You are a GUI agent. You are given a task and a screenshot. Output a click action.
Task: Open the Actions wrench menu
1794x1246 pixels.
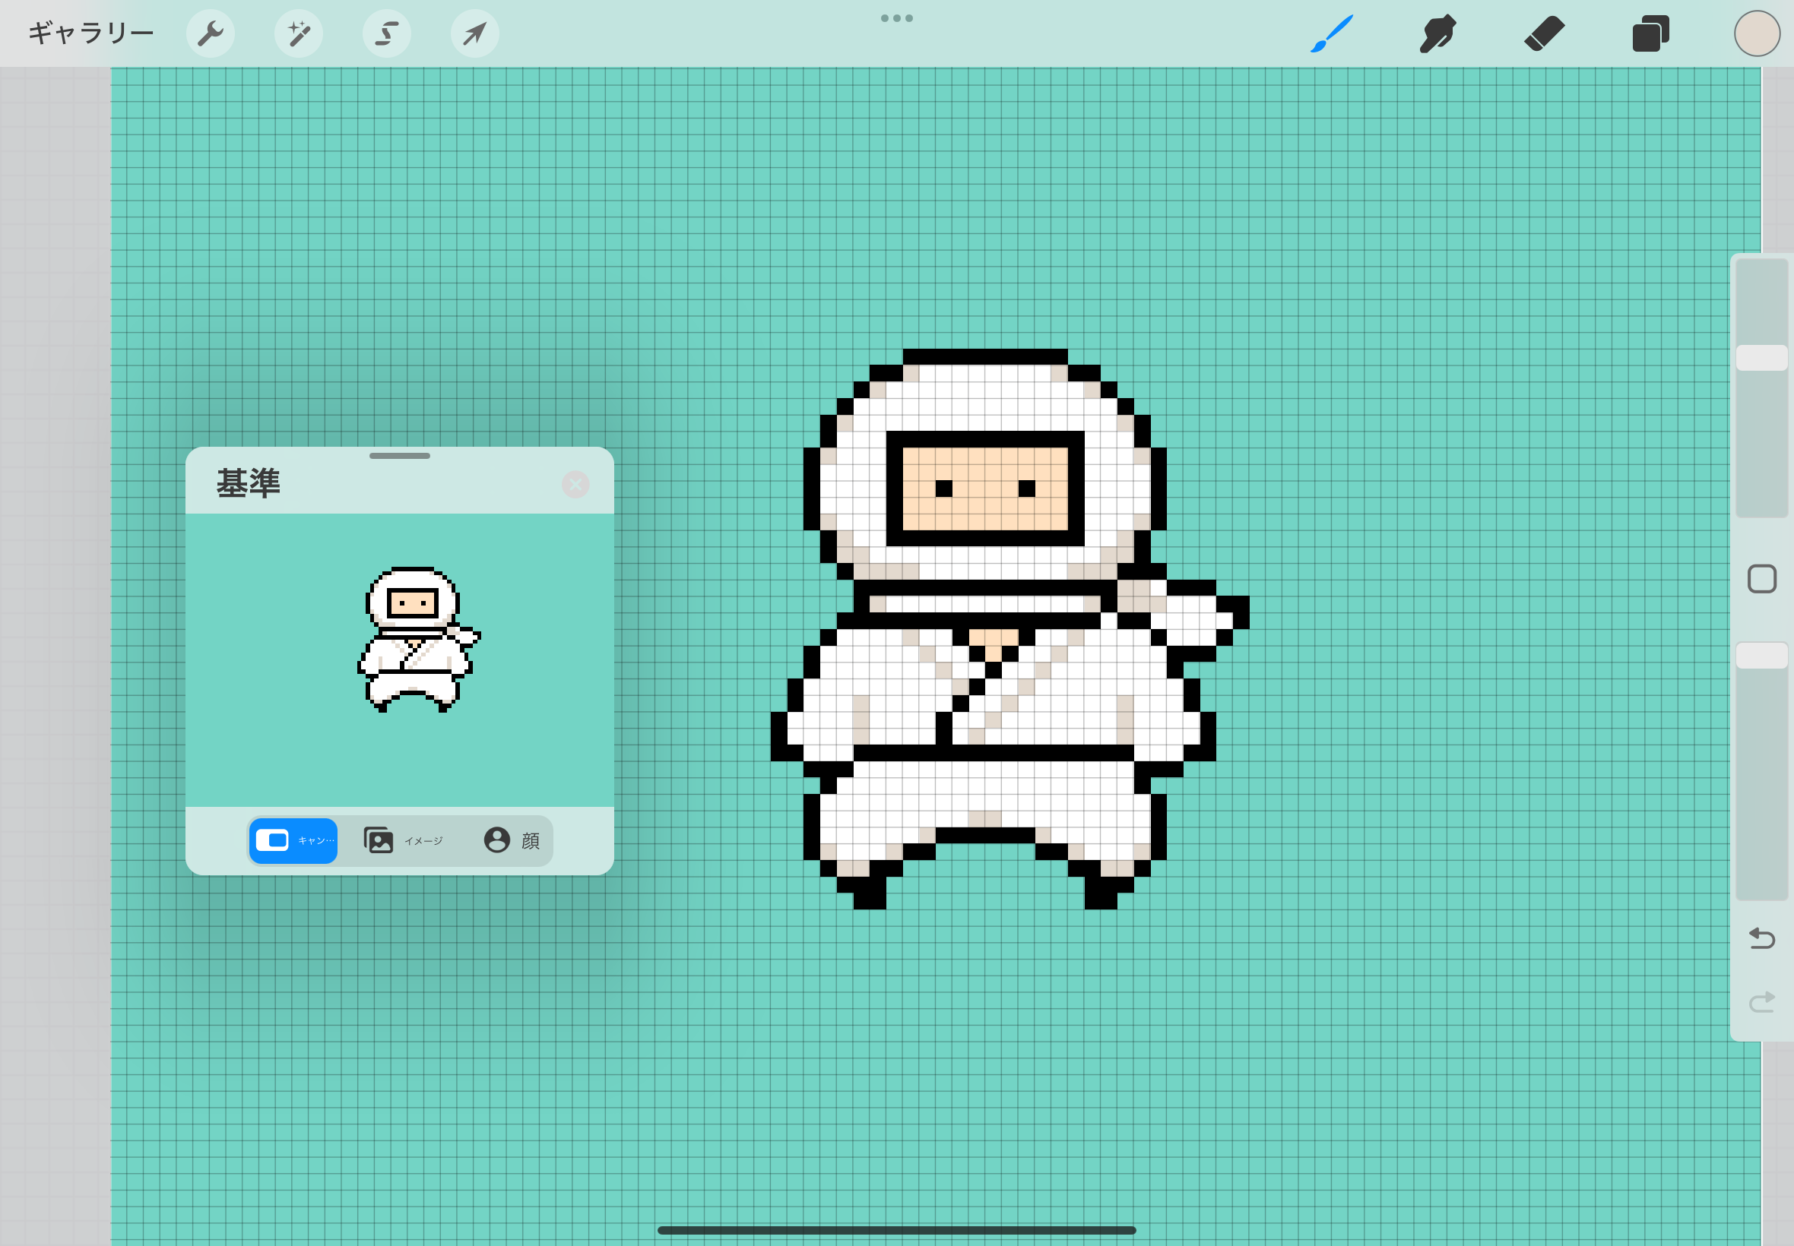pyautogui.click(x=210, y=33)
